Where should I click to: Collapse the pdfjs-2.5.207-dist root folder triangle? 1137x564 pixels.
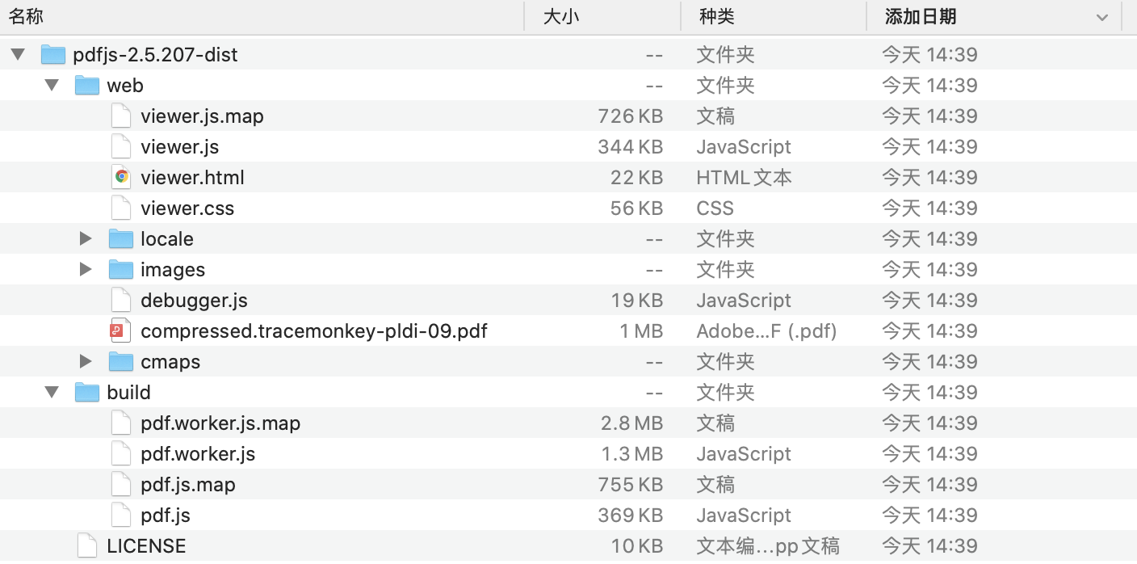tap(18, 55)
